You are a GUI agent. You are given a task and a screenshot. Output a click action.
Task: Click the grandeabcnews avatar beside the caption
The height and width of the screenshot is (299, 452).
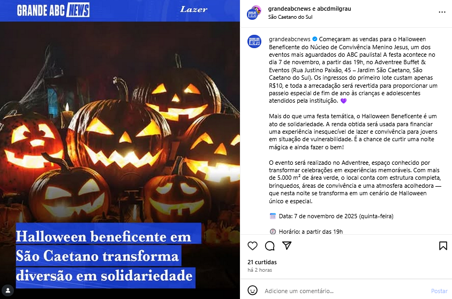tap(254, 42)
